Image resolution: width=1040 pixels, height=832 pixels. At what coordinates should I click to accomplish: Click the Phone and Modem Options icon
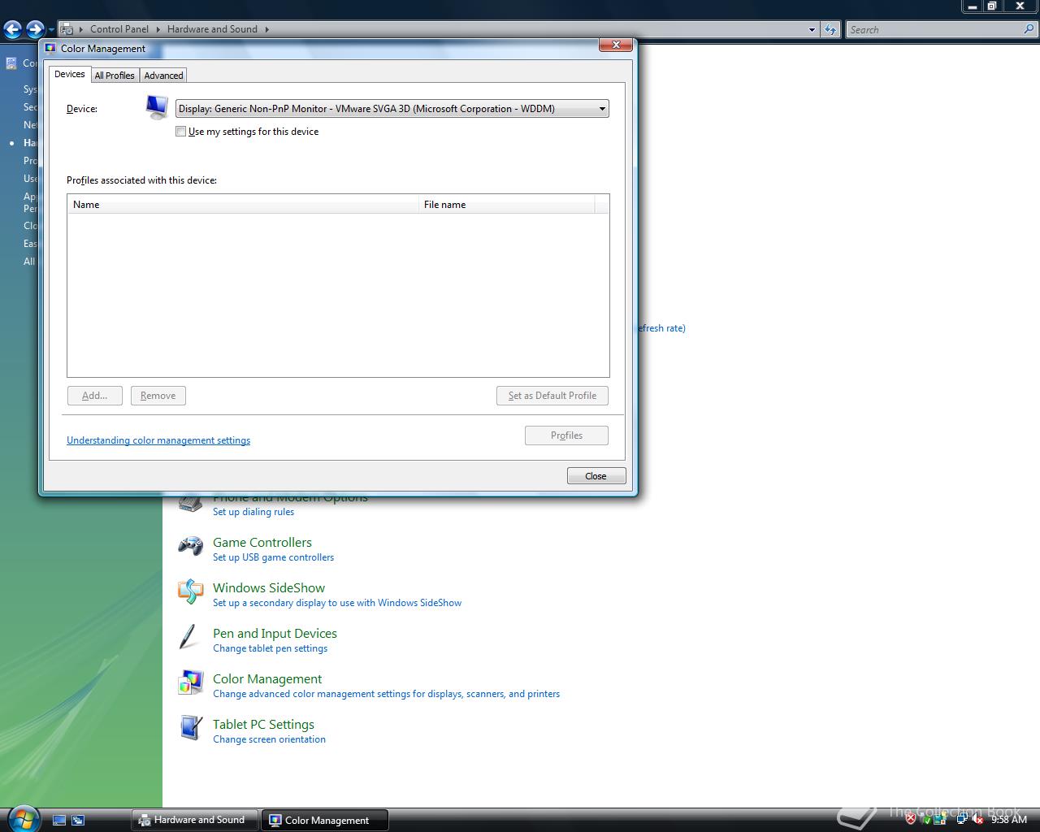click(190, 504)
